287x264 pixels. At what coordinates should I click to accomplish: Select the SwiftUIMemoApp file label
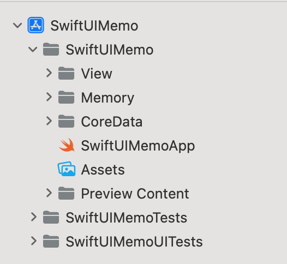(138, 146)
